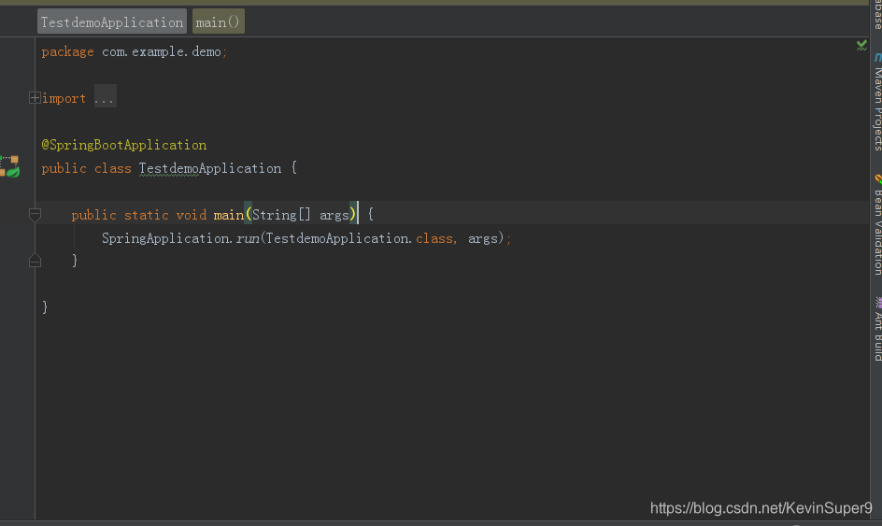The height and width of the screenshot is (526, 882).
Task: Click the folded import ellipsis
Action: (x=106, y=98)
